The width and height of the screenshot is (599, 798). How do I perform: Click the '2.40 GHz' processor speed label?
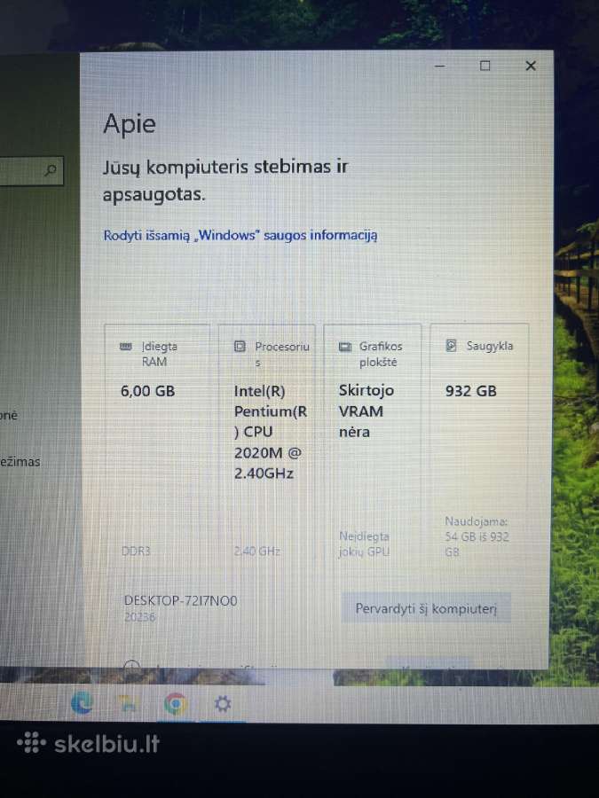(x=257, y=552)
